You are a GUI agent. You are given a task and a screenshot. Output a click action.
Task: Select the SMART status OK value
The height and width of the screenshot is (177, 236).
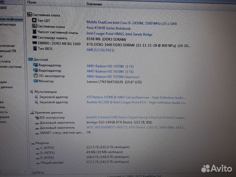(88, 132)
